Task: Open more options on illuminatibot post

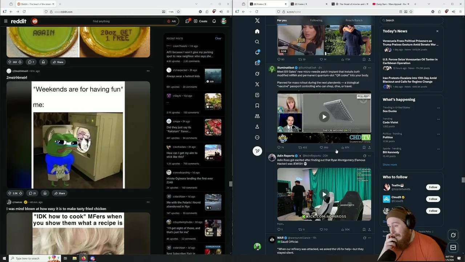Action: point(369,68)
